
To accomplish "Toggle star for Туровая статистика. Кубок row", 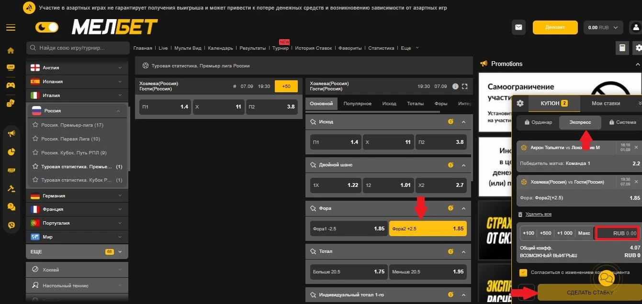I will click(35, 180).
